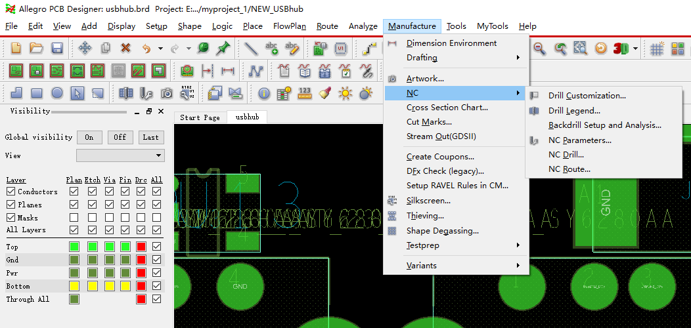Toggle the Conductors layer checkbox
691x328 pixels.
tap(11, 192)
